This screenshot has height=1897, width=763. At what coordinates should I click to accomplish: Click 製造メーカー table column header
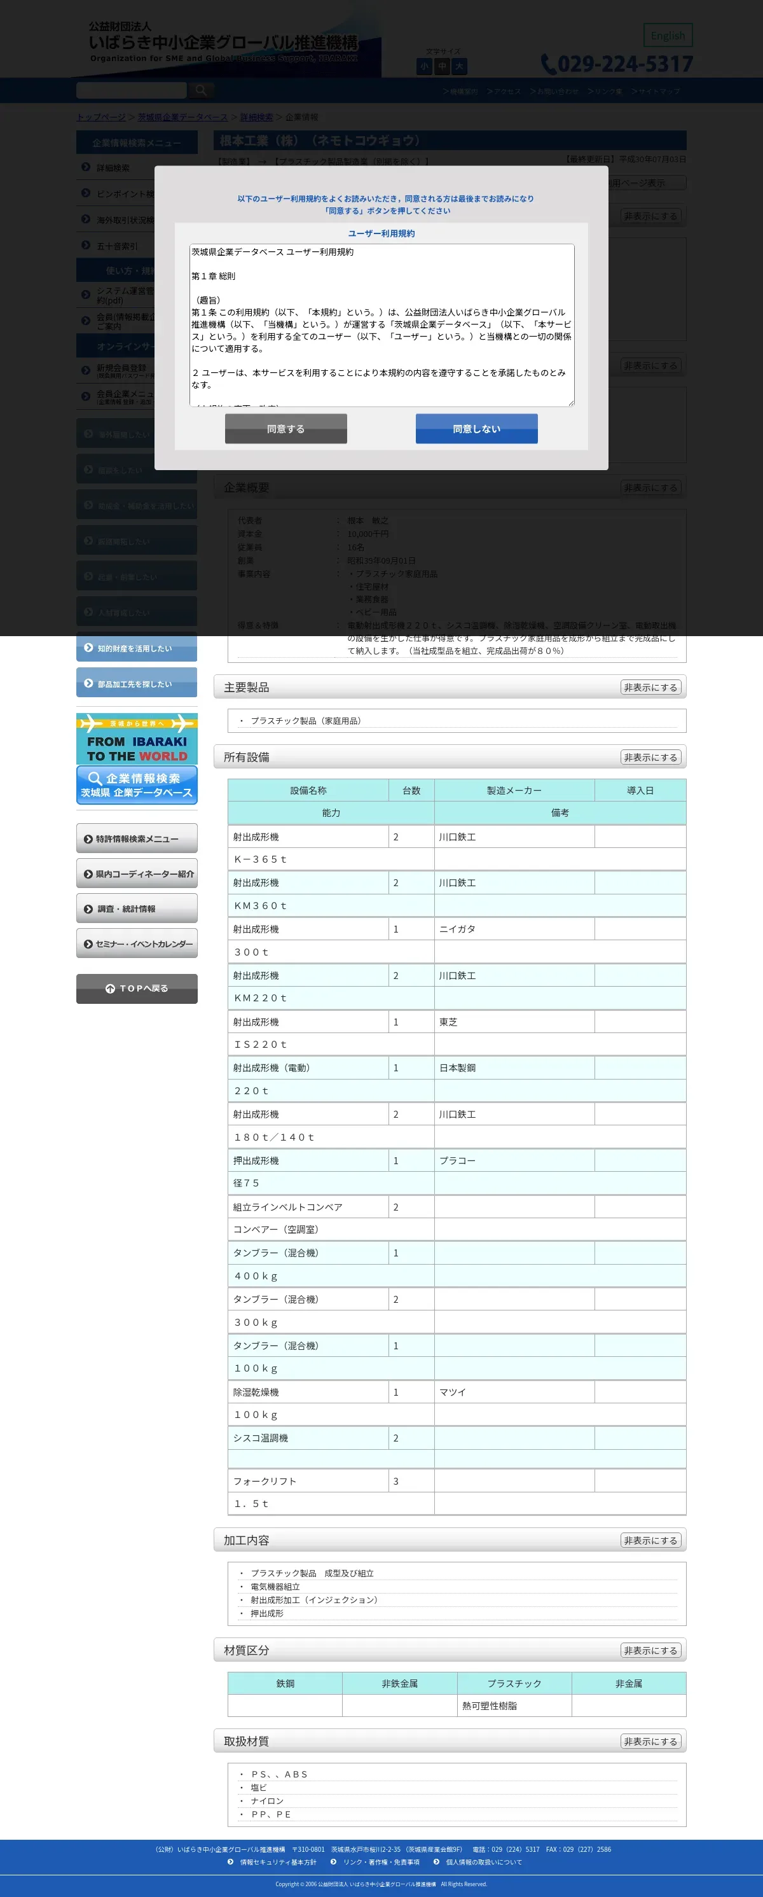[x=514, y=790]
